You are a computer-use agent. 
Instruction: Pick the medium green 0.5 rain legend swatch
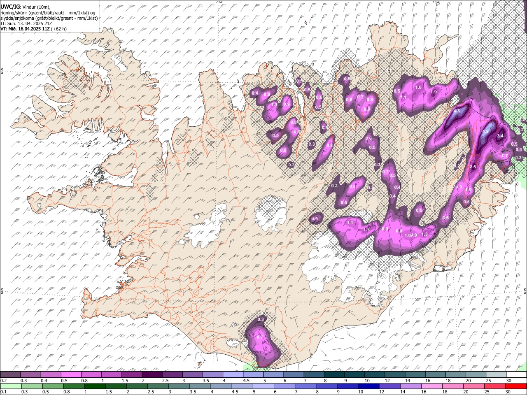pyautogui.click(x=53, y=386)
